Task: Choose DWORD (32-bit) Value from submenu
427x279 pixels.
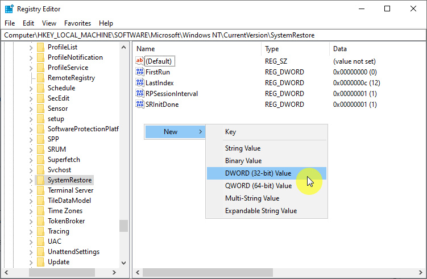Action: pos(258,173)
